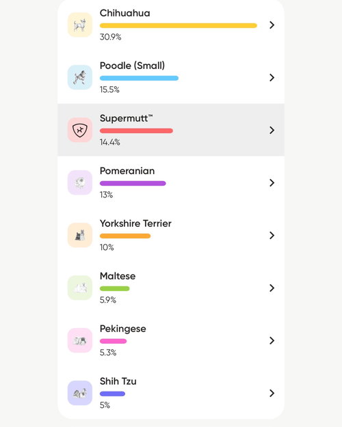Expand Chihuahua details with the chevron

coord(272,25)
